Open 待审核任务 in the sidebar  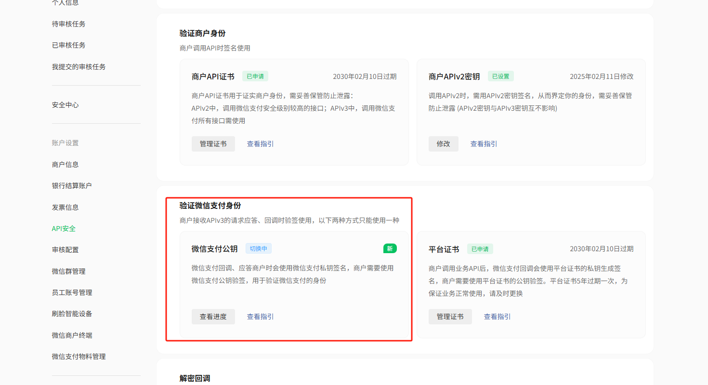[68, 24]
